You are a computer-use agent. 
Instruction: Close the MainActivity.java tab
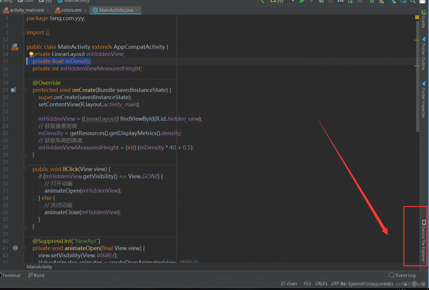[137, 10]
